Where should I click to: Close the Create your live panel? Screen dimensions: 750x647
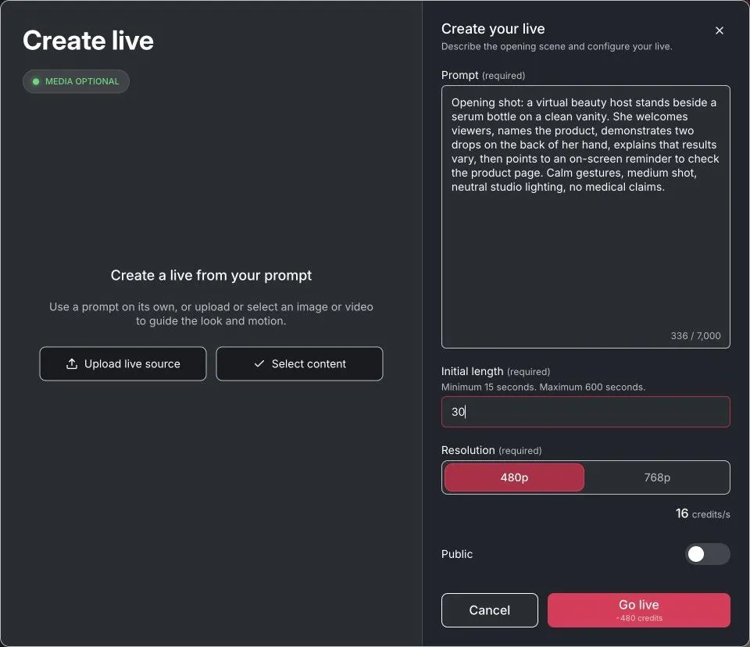tap(719, 30)
